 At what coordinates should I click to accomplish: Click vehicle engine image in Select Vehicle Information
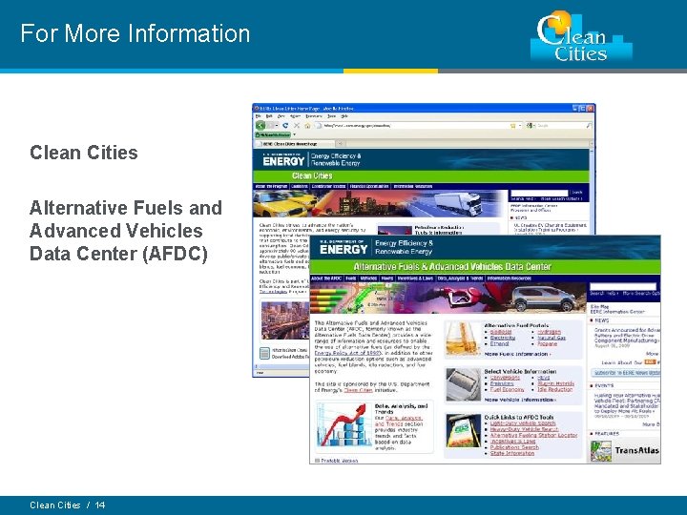463,384
